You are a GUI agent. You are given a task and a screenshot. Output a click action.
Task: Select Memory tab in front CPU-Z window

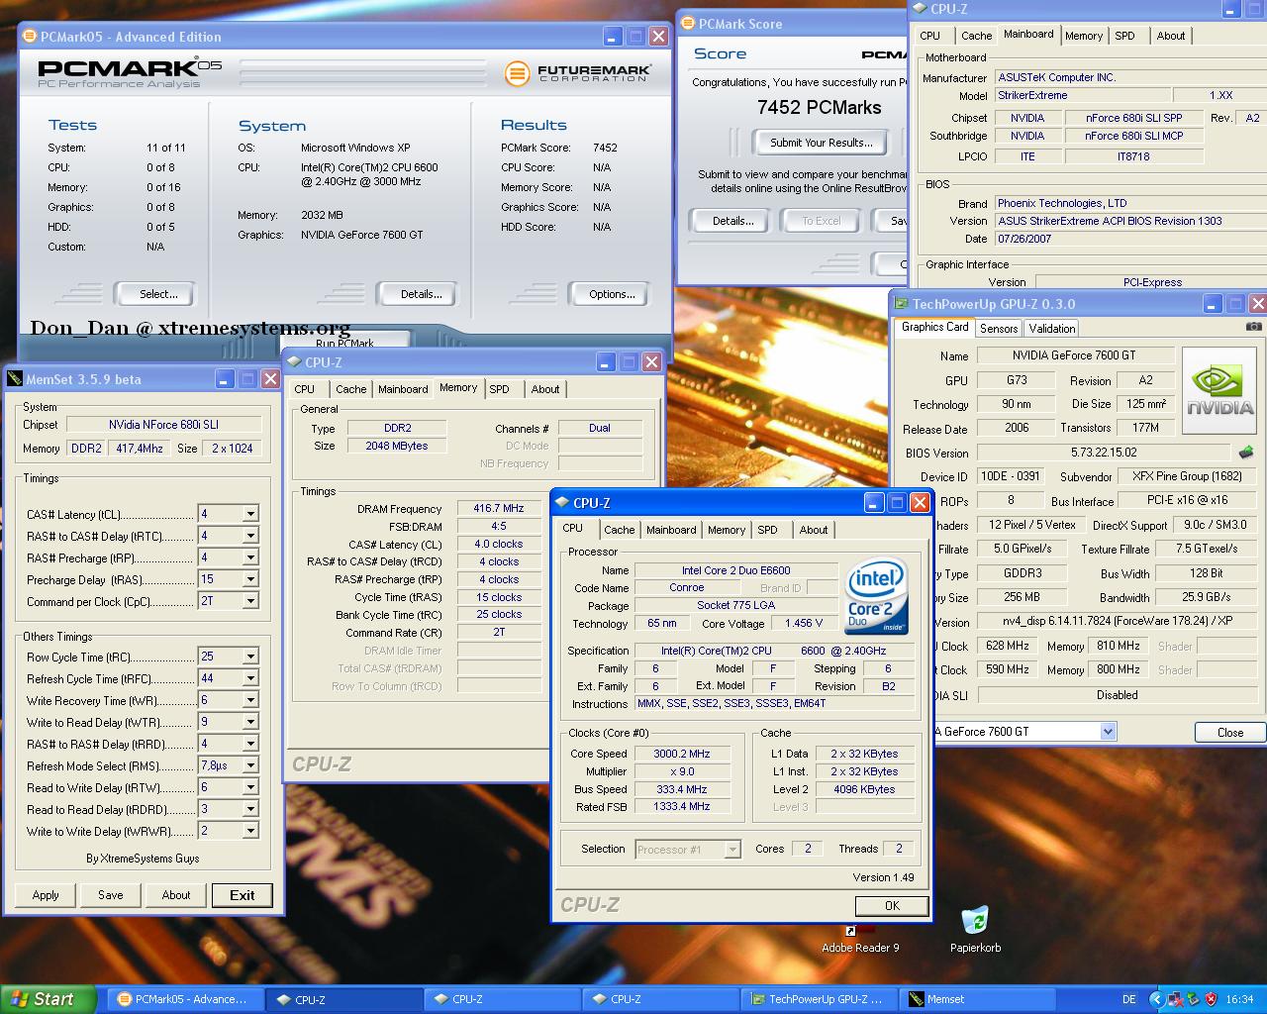pyautogui.click(x=726, y=530)
